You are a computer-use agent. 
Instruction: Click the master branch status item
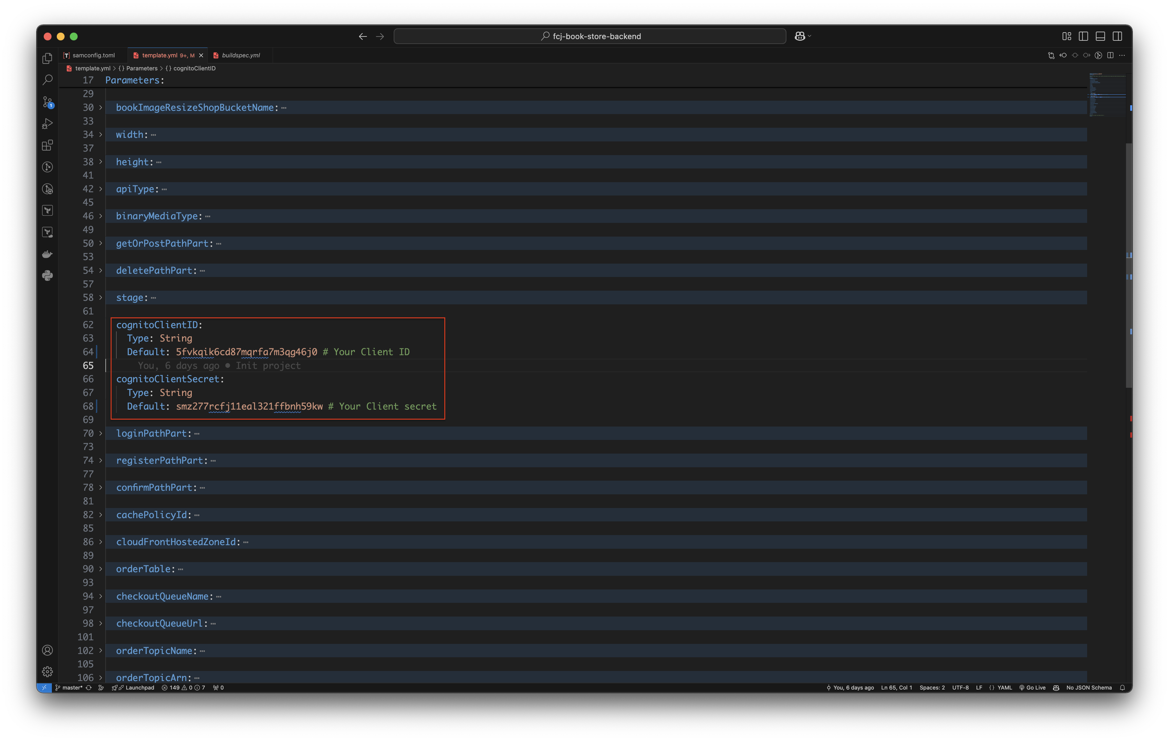69,688
